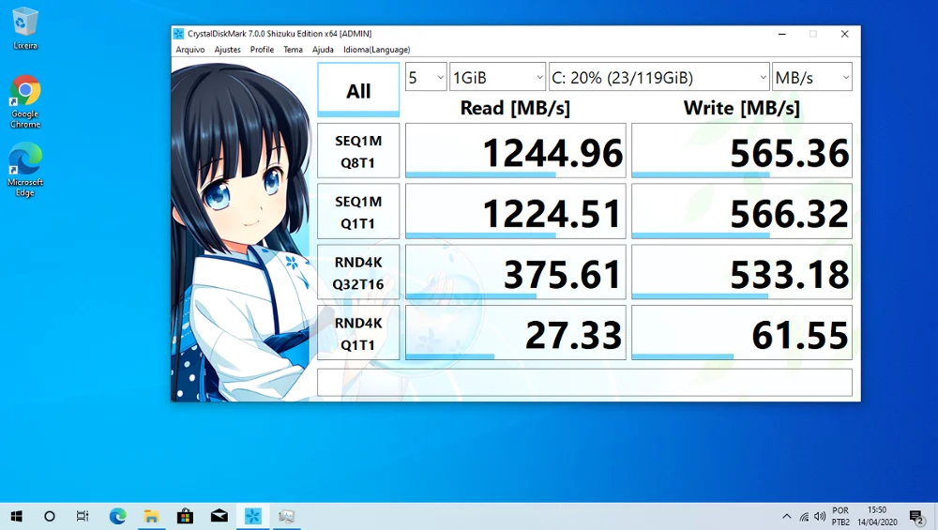The height and width of the screenshot is (530, 938).
Task: Click the last pinned taskbar app icon
Action: coord(286,516)
